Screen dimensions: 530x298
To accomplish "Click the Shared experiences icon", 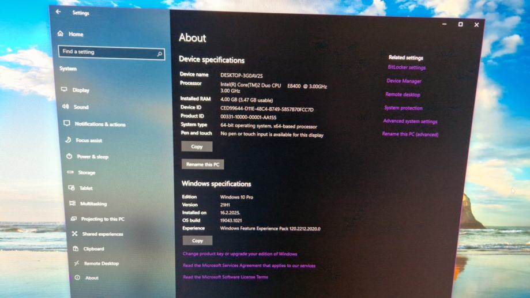I will coord(75,233).
